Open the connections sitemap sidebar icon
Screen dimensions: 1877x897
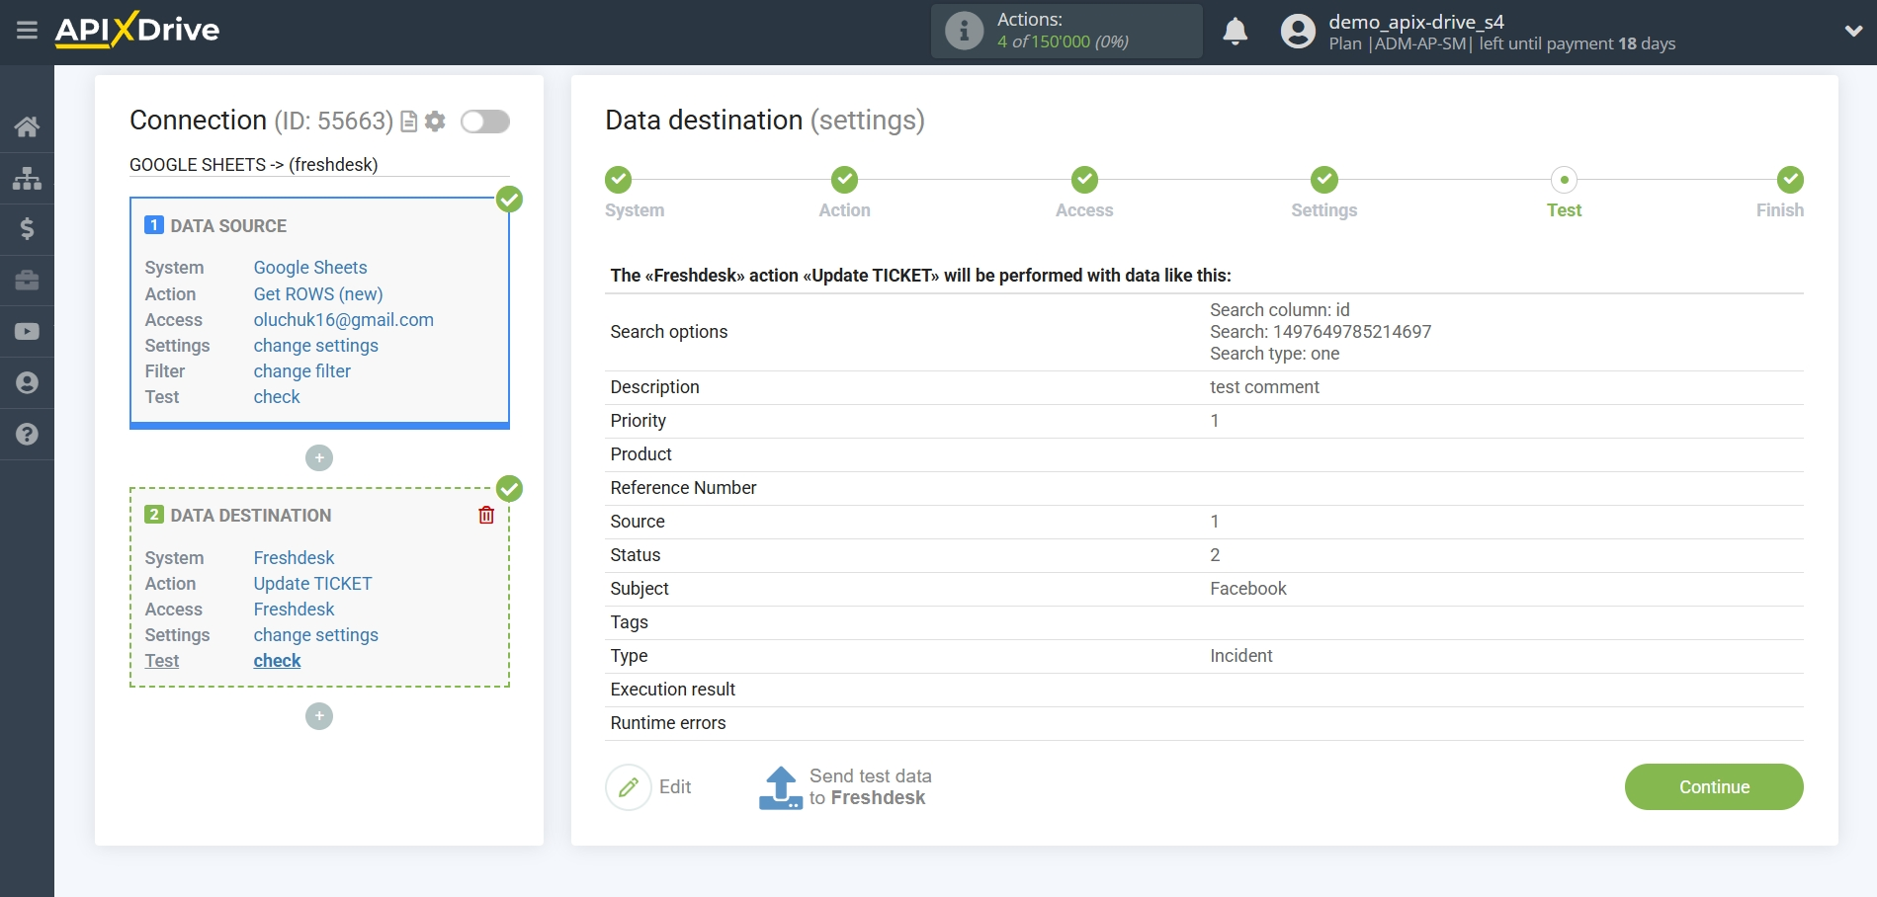point(27,178)
